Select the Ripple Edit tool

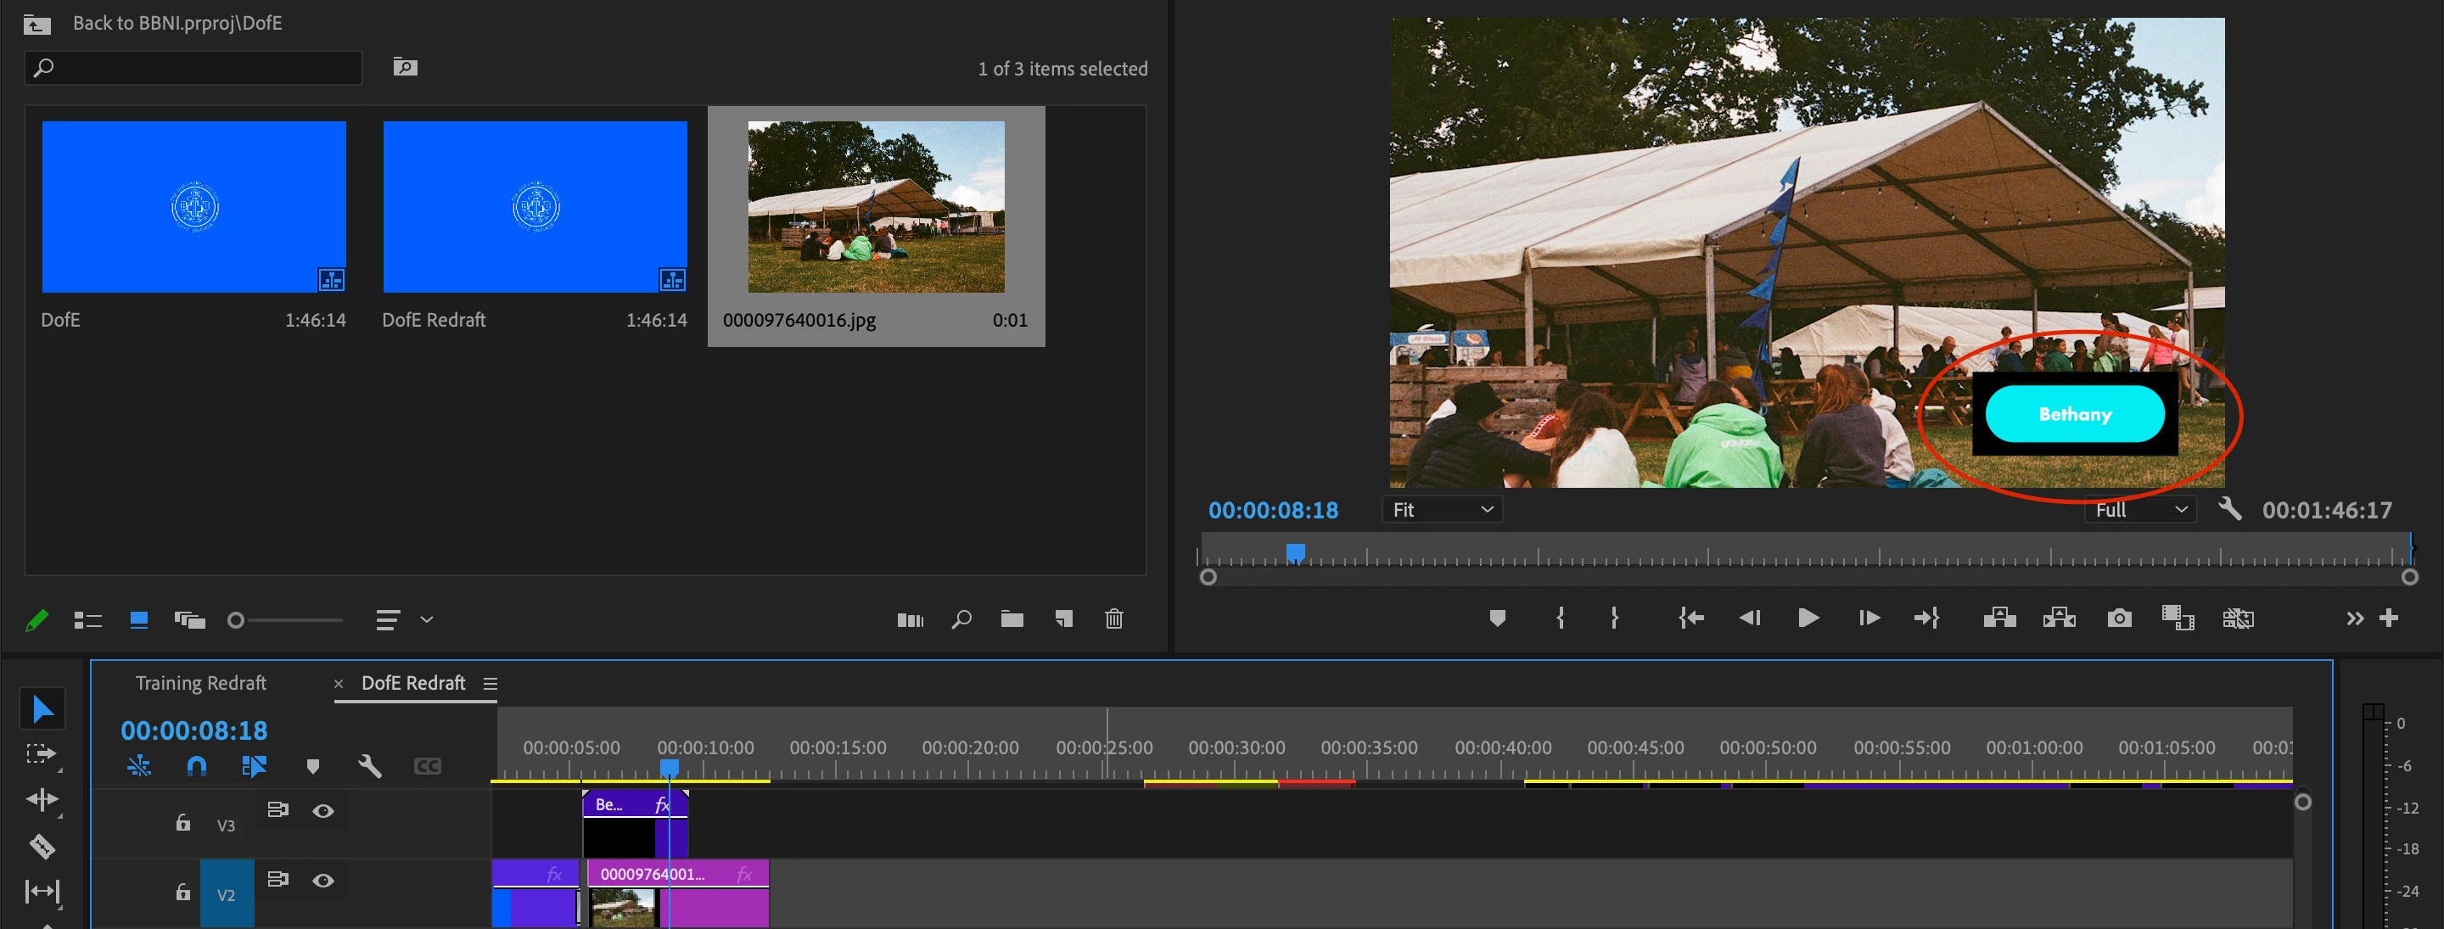tap(42, 800)
